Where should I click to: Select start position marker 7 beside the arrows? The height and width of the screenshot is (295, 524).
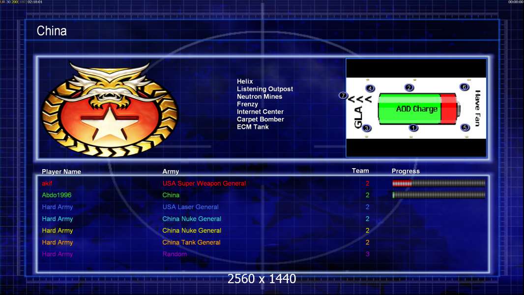point(343,95)
